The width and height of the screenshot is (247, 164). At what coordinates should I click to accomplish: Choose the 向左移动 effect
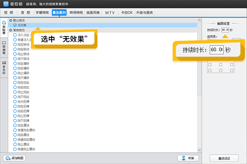tap(21, 44)
